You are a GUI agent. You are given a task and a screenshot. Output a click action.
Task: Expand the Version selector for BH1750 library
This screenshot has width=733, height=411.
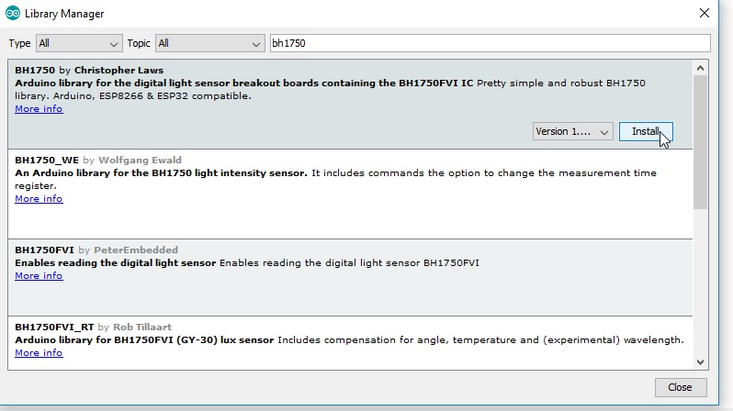point(572,132)
